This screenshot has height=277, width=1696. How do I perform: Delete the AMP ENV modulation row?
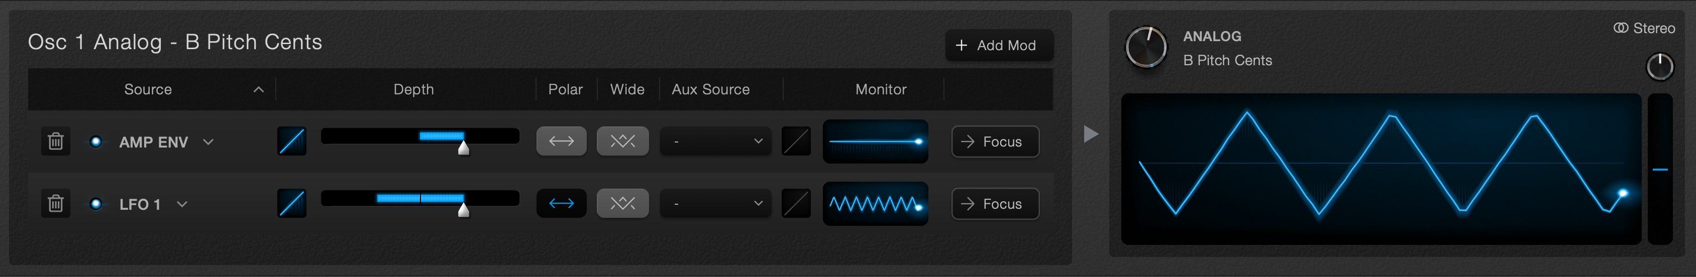[x=55, y=142]
